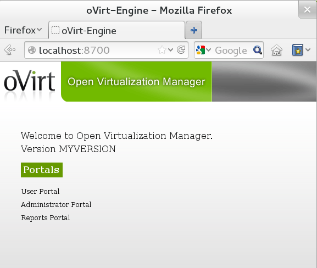
Task: Click the reload page icon
Action: [x=181, y=50]
